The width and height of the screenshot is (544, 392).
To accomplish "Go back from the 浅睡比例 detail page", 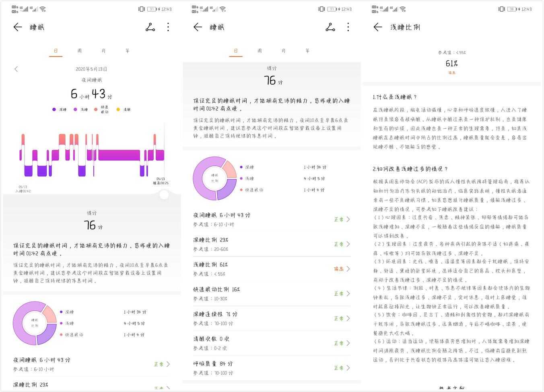I will tap(377, 27).
